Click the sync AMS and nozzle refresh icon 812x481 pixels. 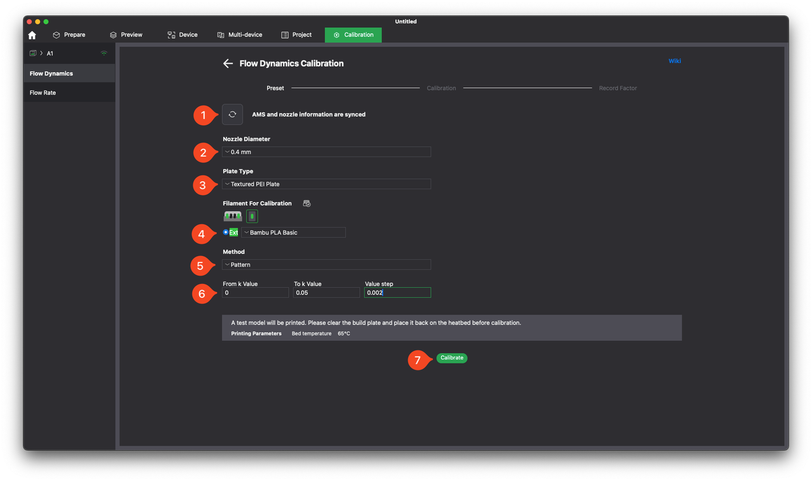(x=232, y=114)
